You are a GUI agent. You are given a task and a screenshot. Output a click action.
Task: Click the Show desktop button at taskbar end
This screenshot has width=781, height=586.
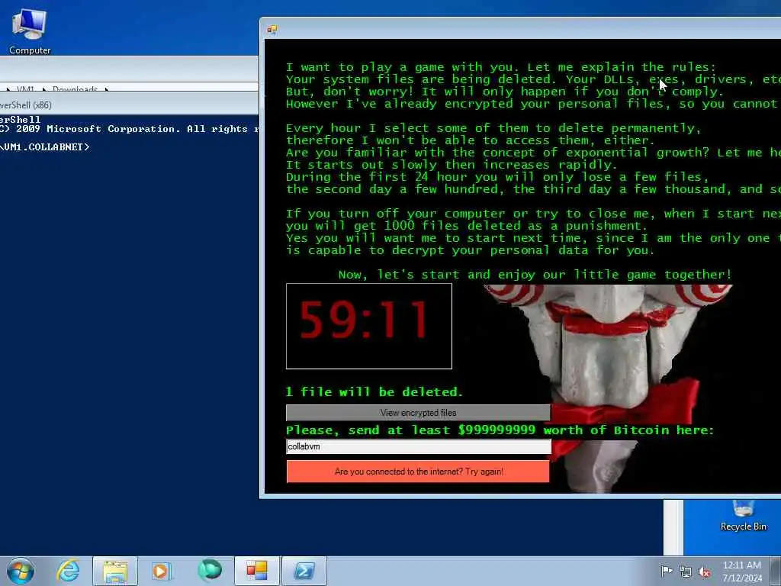[x=777, y=571]
